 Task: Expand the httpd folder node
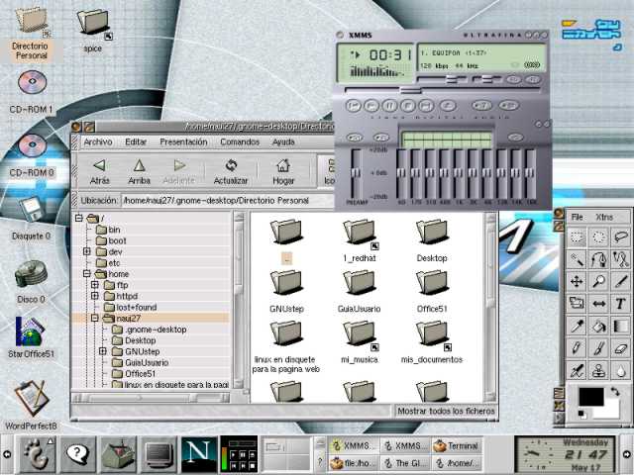pos(95,296)
